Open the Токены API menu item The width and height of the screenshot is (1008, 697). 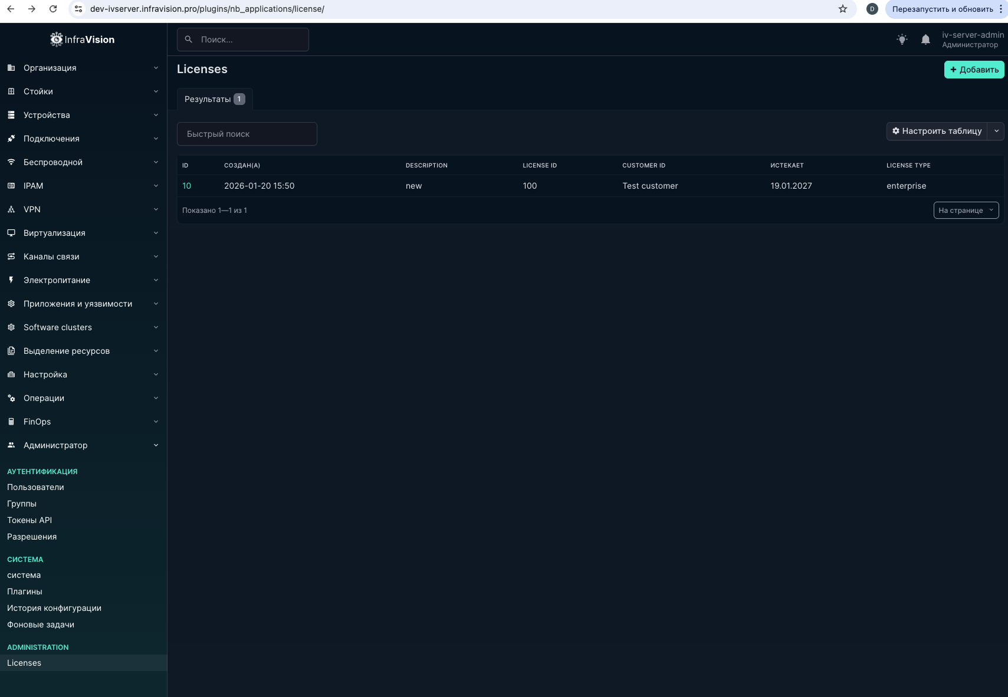29,520
